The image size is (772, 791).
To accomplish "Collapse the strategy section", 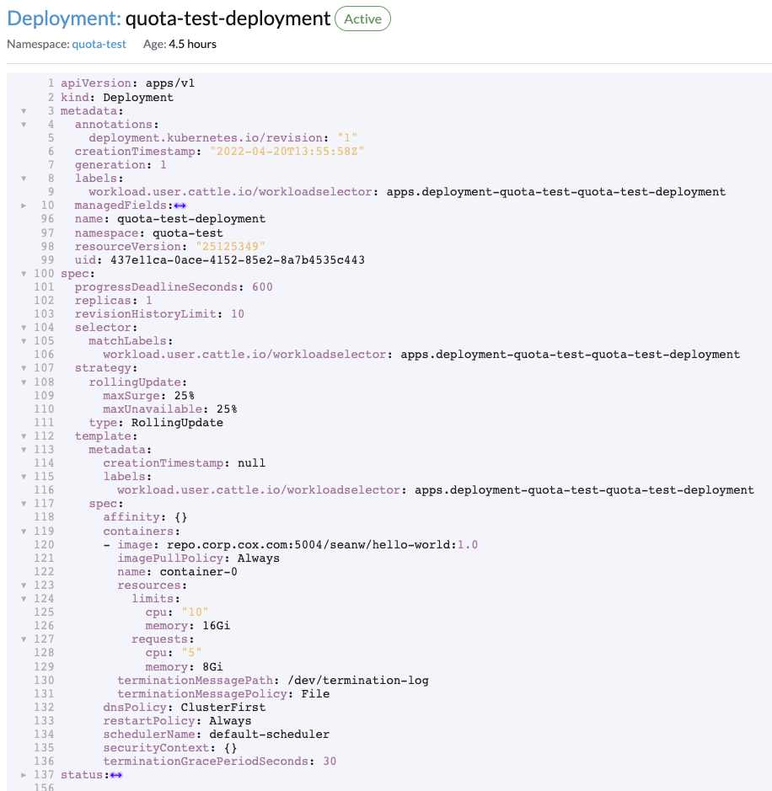I will (x=24, y=367).
